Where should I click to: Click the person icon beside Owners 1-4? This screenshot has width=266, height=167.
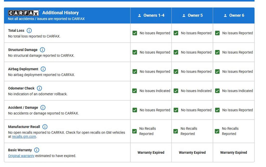click(139, 15)
